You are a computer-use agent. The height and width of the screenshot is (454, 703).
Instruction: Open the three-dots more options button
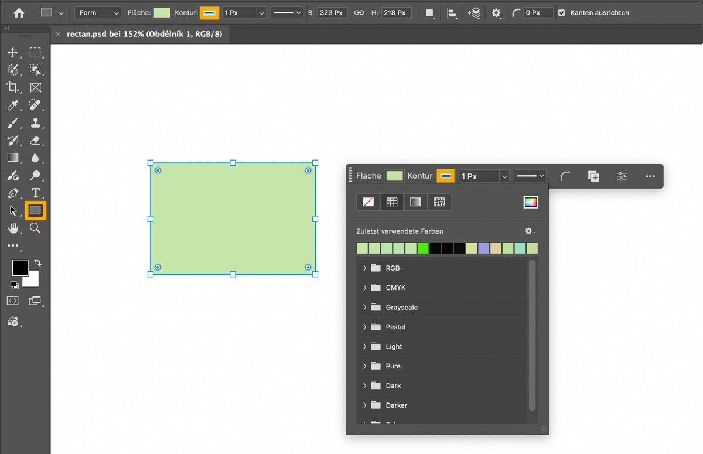point(650,176)
